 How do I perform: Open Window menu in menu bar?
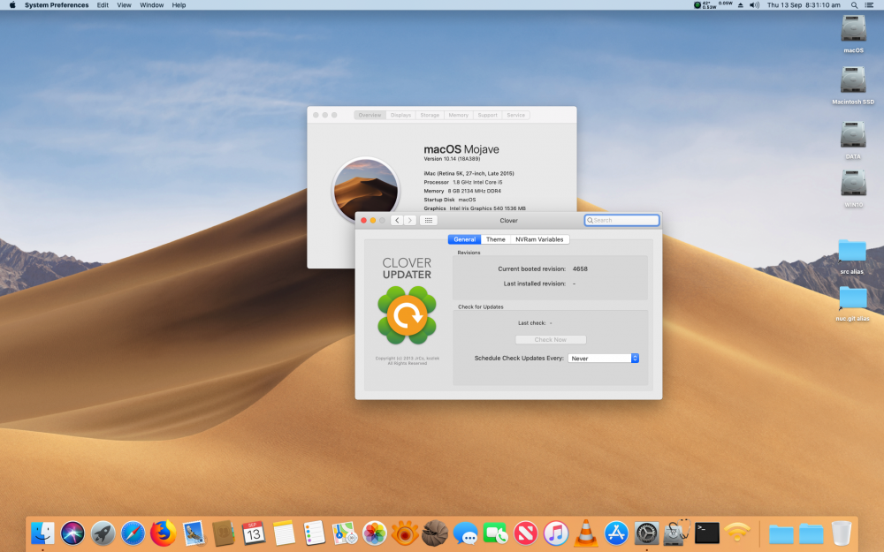point(152,5)
